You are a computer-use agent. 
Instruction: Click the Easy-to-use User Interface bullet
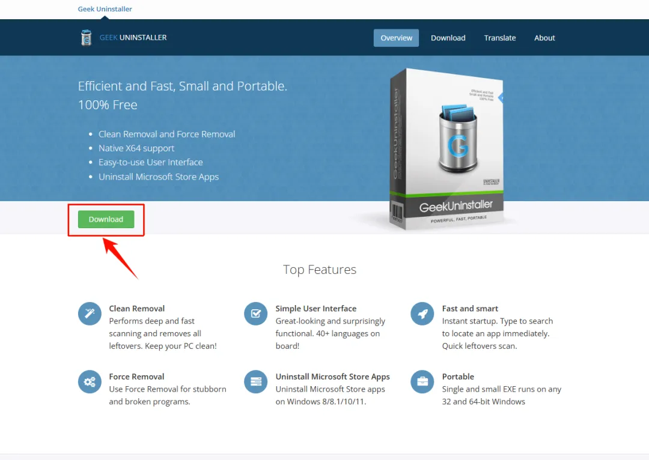(x=151, y=162)
